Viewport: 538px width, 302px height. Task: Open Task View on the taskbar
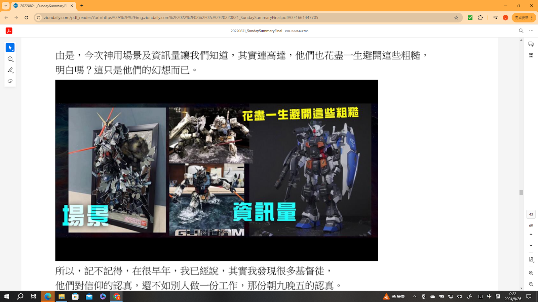34,296
